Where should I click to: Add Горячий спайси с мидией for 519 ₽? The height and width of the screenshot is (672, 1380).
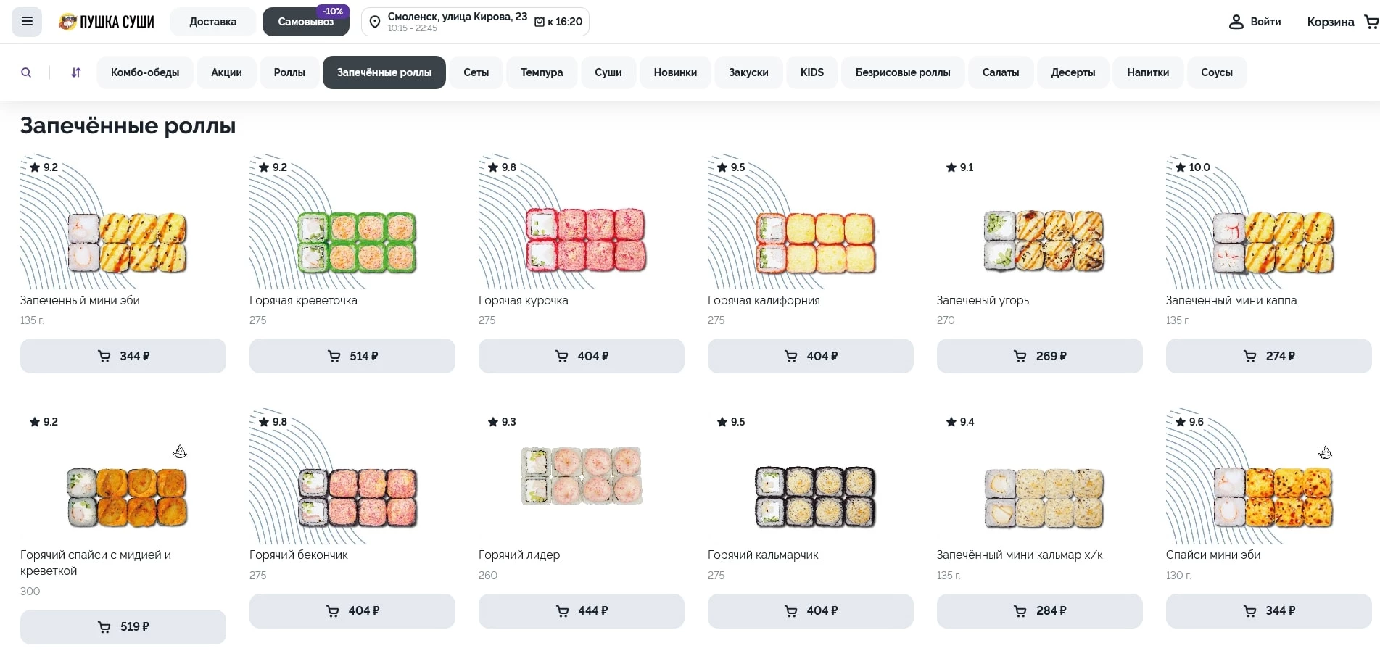click(x=123, y=626)
